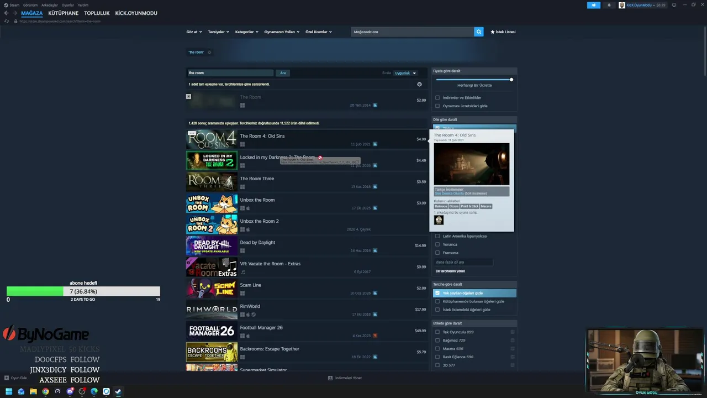
Task: Open the Uygunluk sort dropdown
Action: pos(405,73)
